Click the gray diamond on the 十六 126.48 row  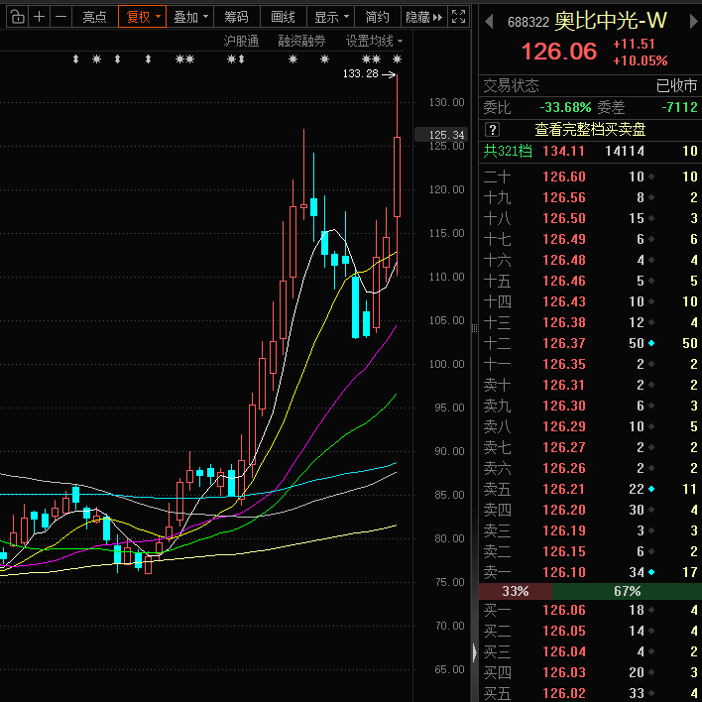(x=651, y=260)
